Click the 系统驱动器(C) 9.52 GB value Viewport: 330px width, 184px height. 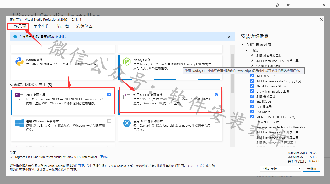tap(315, 153)
